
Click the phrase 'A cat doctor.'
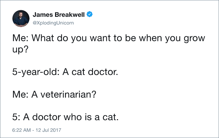click(x=90, y=72)
